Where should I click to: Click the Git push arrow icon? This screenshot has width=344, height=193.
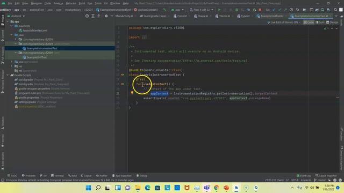(285, 10)
